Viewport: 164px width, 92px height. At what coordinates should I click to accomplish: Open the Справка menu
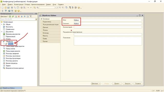61,5
